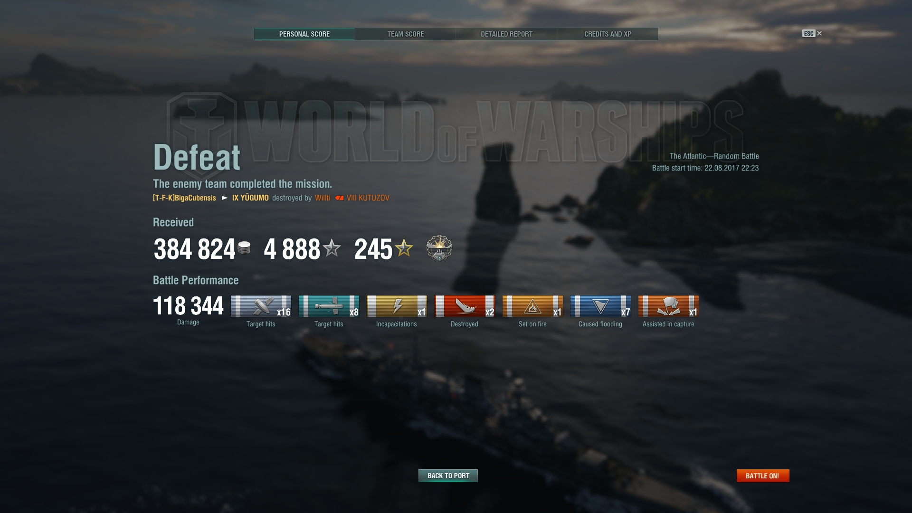Screen dimensions: 912x513
Task: Start next match with Battle On!
Action: pyautogui.click(x=763, y=475)
